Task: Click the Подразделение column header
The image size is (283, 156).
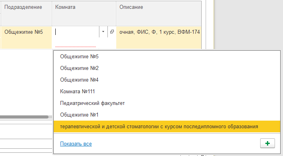Action: pos(26,13)
